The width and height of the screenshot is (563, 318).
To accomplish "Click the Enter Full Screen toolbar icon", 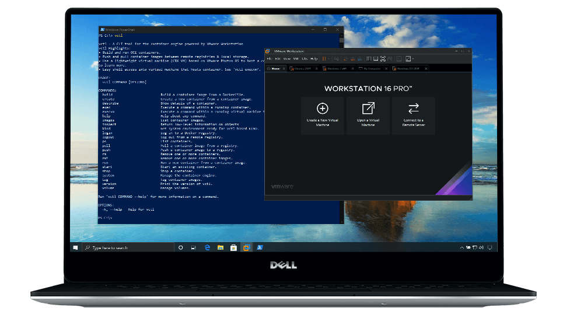I will tap(383, 58).
